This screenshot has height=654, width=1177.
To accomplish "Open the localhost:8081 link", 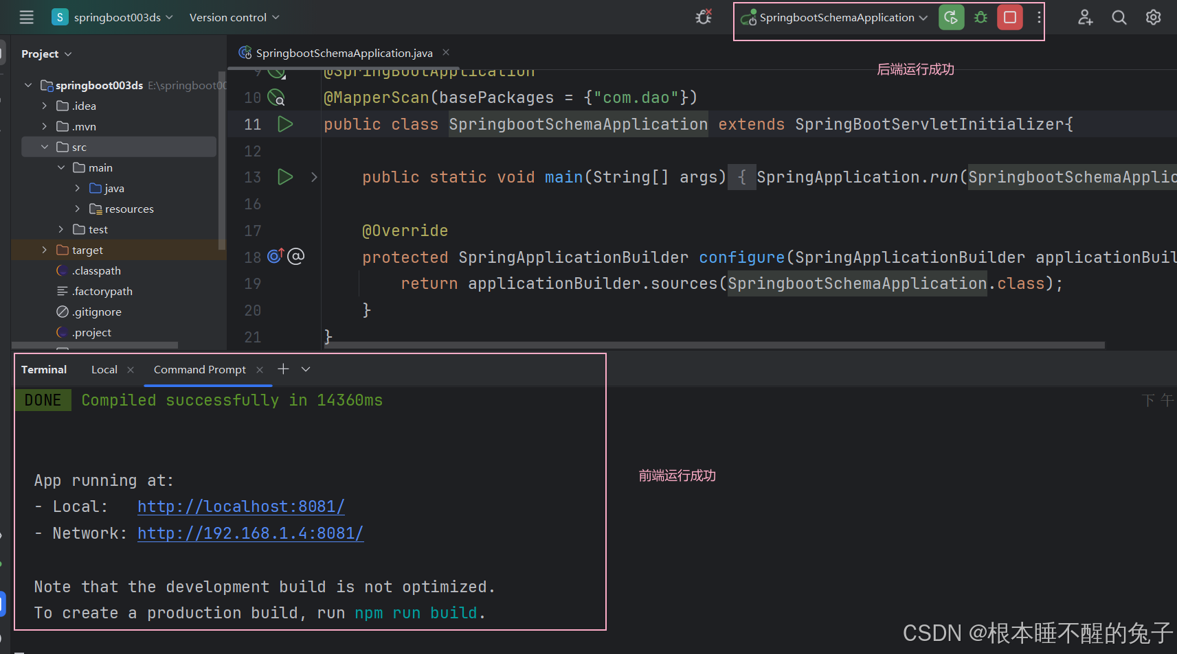I will [x=240, y=506].
